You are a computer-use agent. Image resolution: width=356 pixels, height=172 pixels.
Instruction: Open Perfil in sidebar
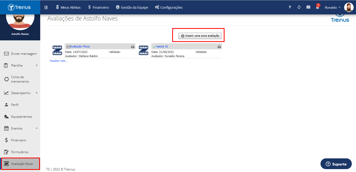click(20, 105)
